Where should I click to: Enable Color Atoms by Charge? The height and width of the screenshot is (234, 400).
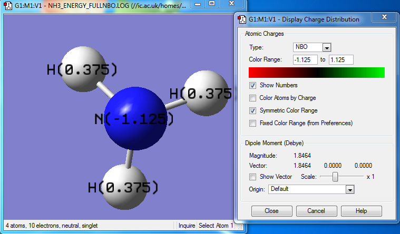pos(253,98)
